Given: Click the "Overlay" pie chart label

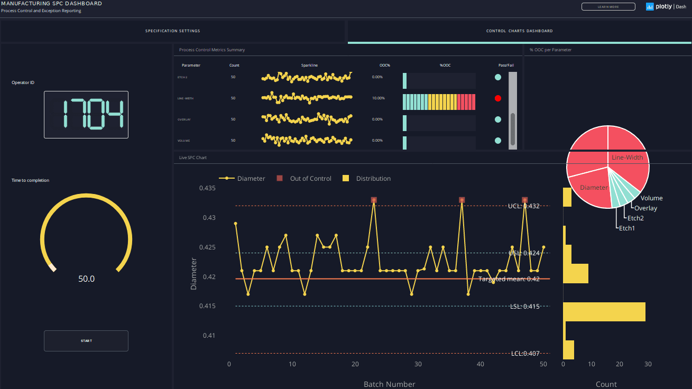Looking at the screenshot, I should coord(645,208).
